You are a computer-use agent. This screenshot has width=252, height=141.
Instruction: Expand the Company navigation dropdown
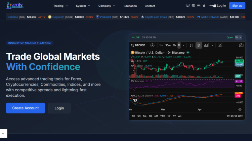click(x=107, y=6)
